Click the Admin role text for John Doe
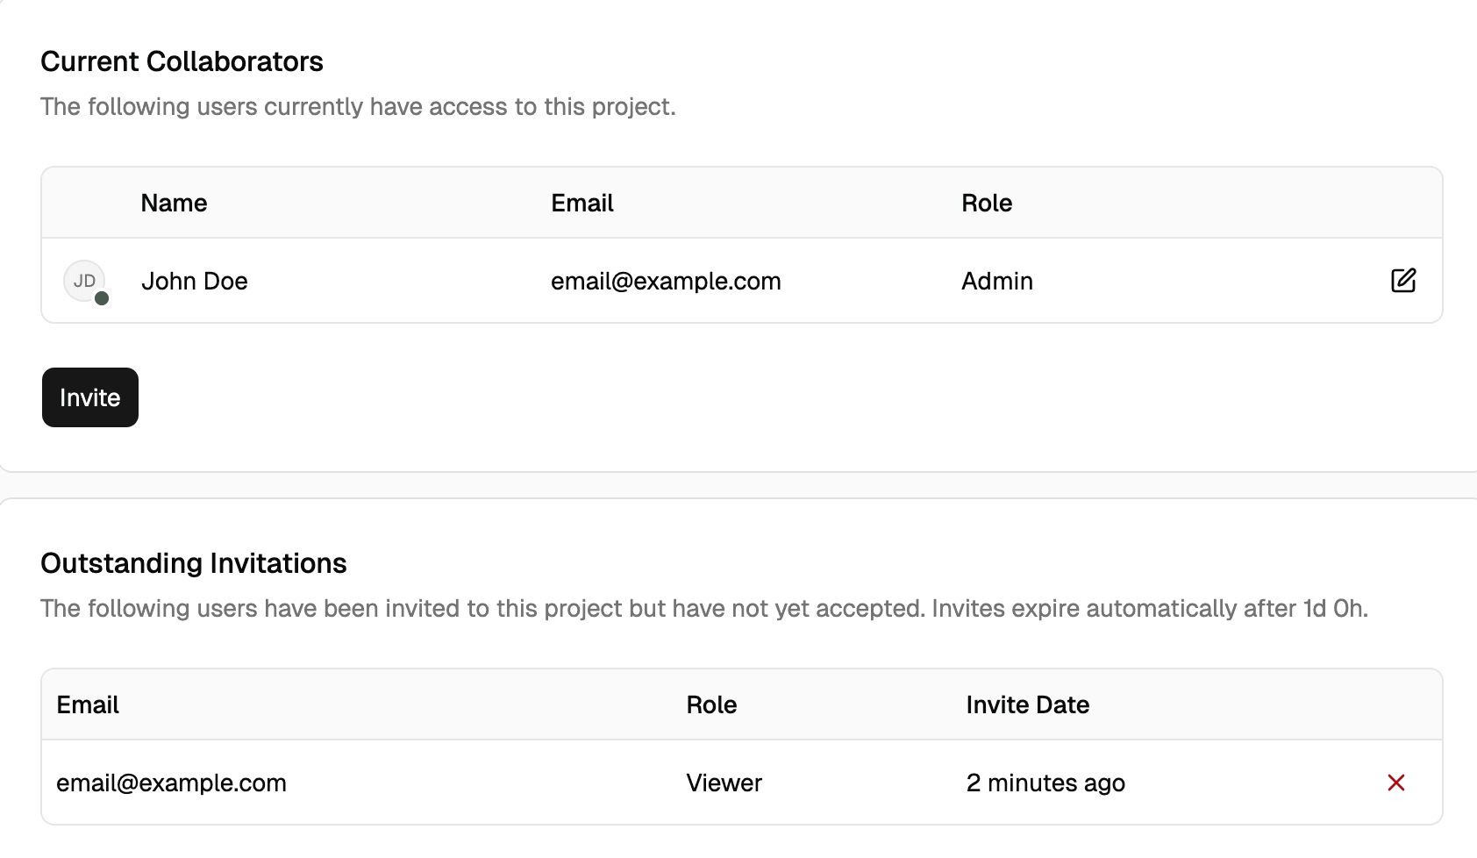 [x=996, y=281]
